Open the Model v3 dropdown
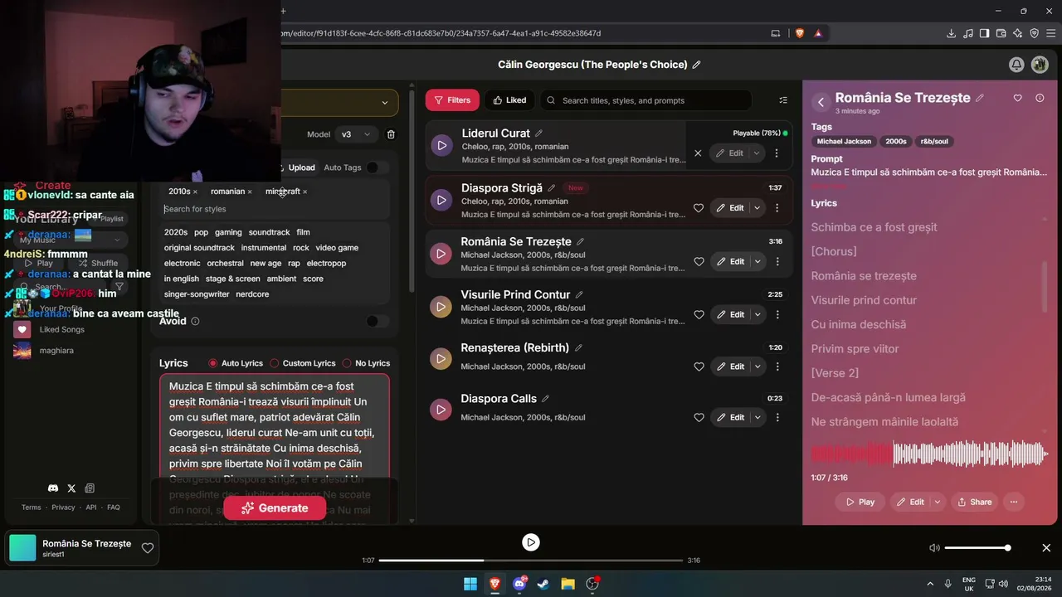This screenshot has height=597, width=1062. pyautogui.click(x=357, y=134)
